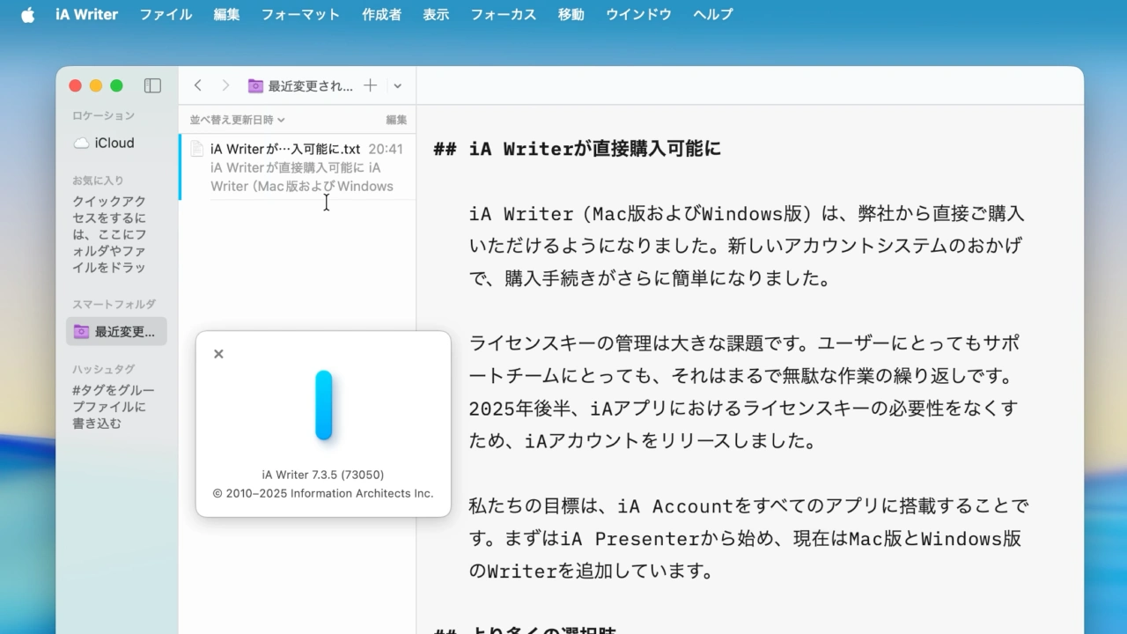This screenshot has height=634, width=1127.
Task: Click in paragraph starting 私たちの目標は
Action: click(x=748, y=538)
